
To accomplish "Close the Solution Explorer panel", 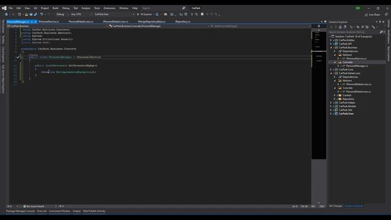I will coord(384,22).
